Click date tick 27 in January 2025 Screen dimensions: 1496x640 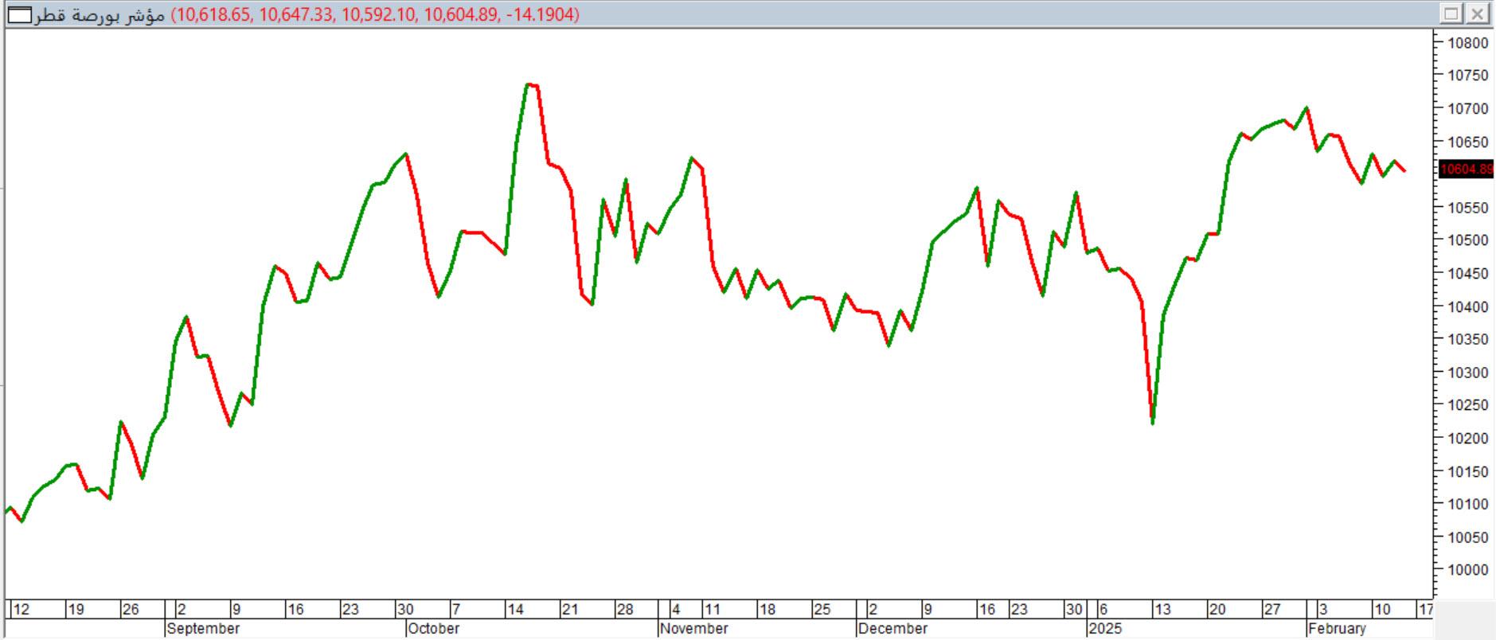point(1272,610)
